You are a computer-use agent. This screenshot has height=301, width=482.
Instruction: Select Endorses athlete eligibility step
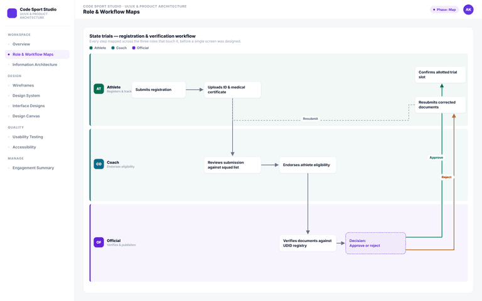(308, 165)
